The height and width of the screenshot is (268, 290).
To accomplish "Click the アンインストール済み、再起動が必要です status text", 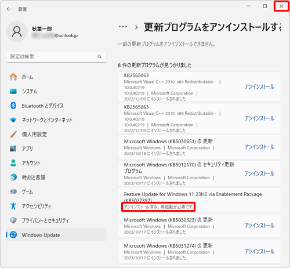I will coord(158,207).
